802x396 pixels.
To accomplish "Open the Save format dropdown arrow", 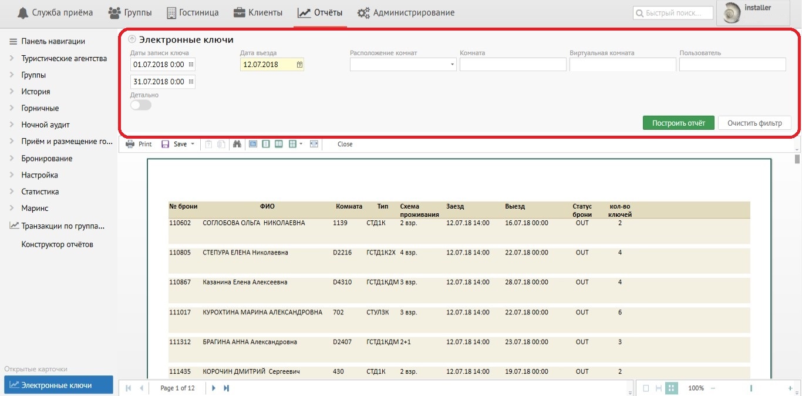I will [x=193, y=144].
